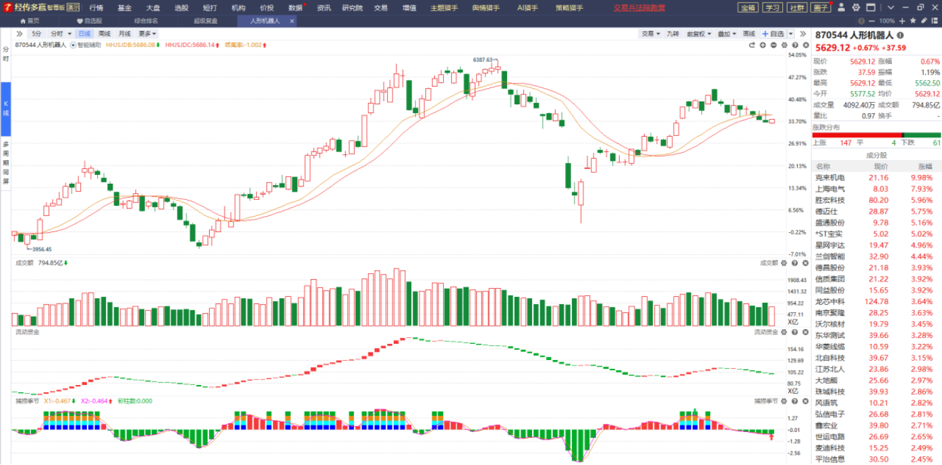The image size is (942, 465).
Task: Select the 月线 period
Action: tap(124, 34)
